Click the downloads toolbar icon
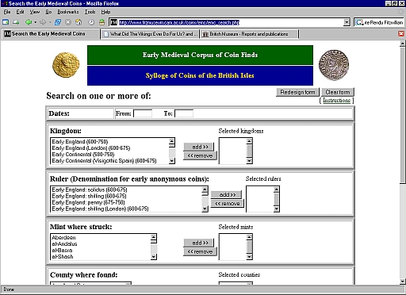The image size is (406, 295). tap(101, 22)
